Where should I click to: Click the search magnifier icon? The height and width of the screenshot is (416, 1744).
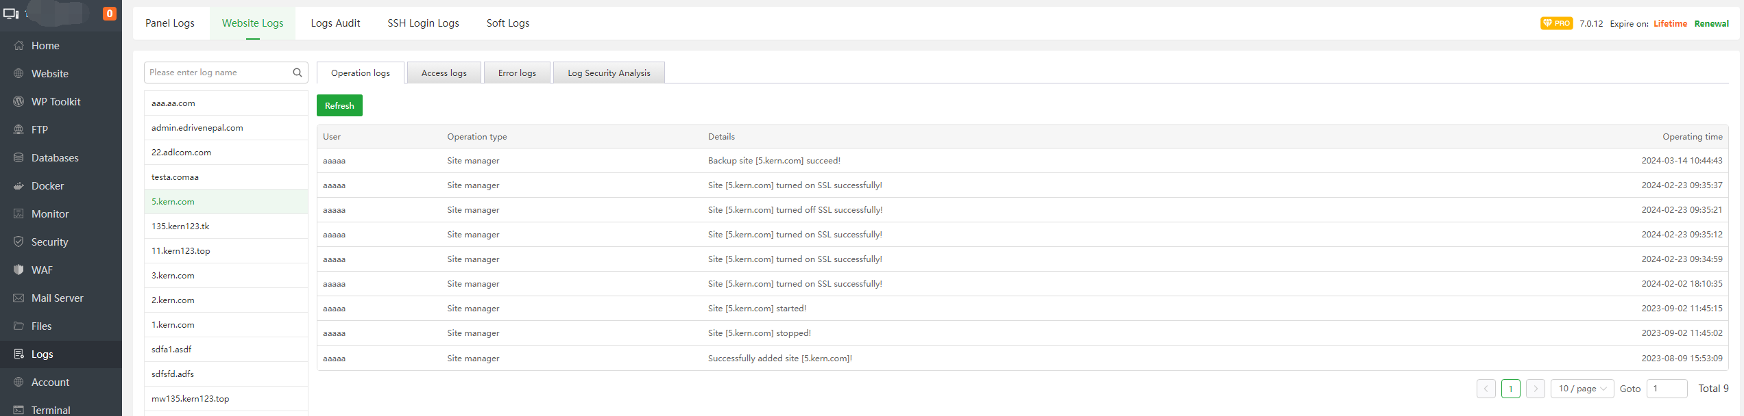click(298, 73)
